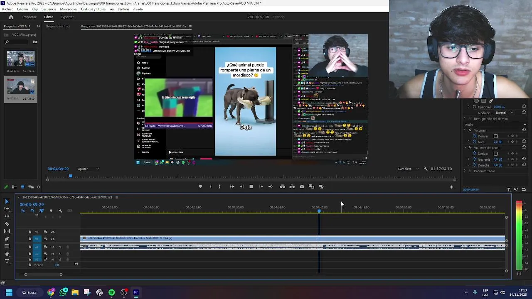Mute audio track A1

[x=52, y=247]
